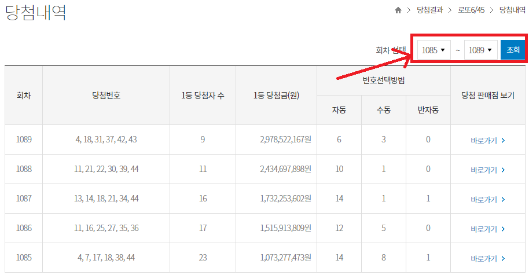This screenshot has height=275, width=529.
Task: Click prize amount 2,434,697,898원
Action: [285, 169]
